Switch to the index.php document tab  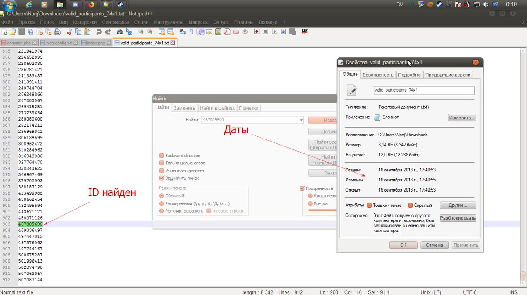click(x=96, y=43)
